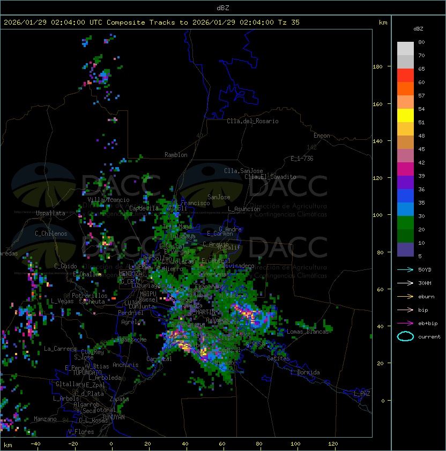446x451 pixels.
Task: Click map label 'TUNUYAN'
Action: point(114,417)
